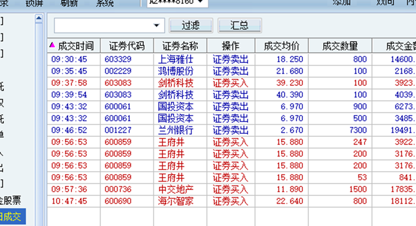Open the account A2****8160 dropdown
The image size is (416, 226).
(x=200, y=3)
